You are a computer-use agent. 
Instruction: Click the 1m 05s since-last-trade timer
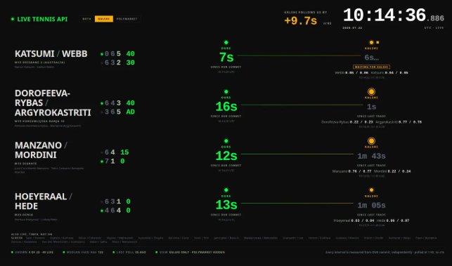tap(372, 205)
